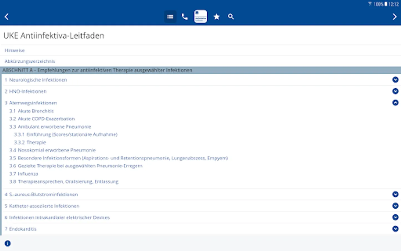Open the Abkürzungsverzeichnis link
401x251 pixels.
[x=30, y=61]
